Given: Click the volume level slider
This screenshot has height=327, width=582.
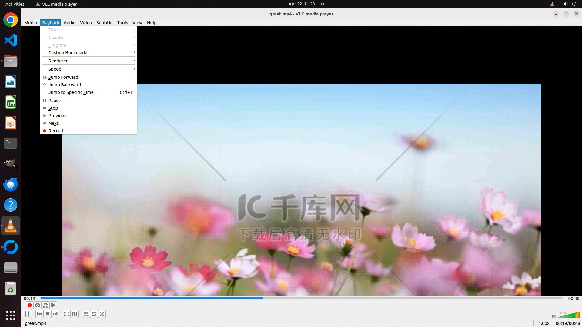Looking at the screenshot, I should click(x=569, y=315).
